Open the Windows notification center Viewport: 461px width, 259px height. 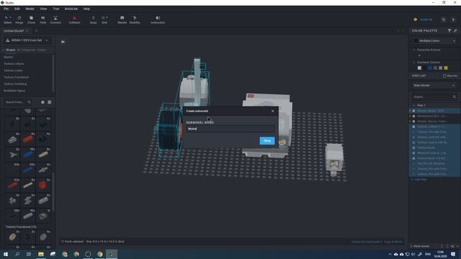(453, 254)
